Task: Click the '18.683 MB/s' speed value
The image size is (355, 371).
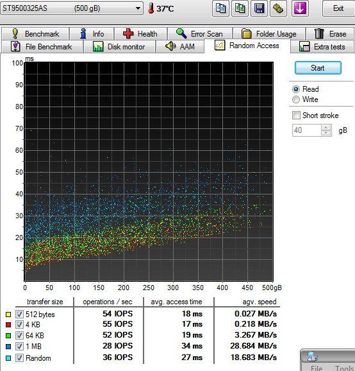Action: (254, 358)
